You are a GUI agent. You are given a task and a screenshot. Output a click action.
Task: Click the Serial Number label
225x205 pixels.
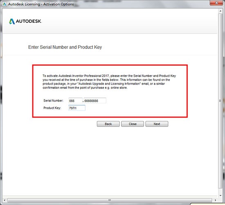click(x=53, y=101)
